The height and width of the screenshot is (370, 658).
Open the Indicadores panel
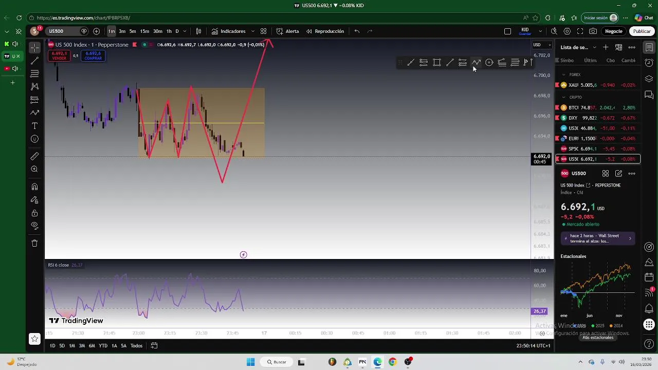[228, 31]
